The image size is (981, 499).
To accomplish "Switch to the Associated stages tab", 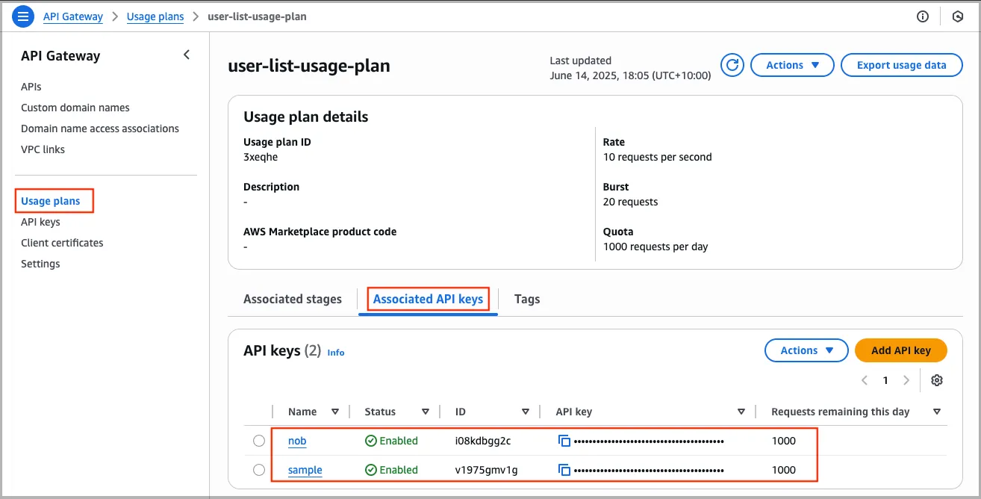I will pos(292,299).
